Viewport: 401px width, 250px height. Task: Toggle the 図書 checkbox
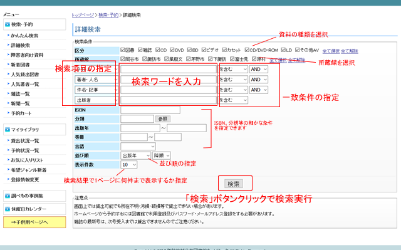123,49
